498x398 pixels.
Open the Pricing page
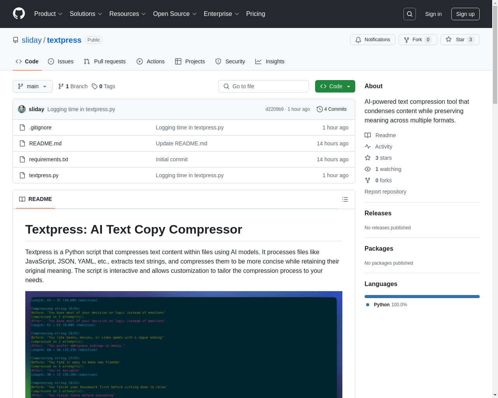click(x=256, y=14)
